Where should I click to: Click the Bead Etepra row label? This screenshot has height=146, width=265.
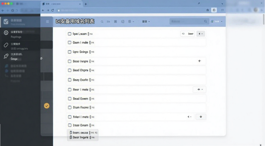coord(80,70)
